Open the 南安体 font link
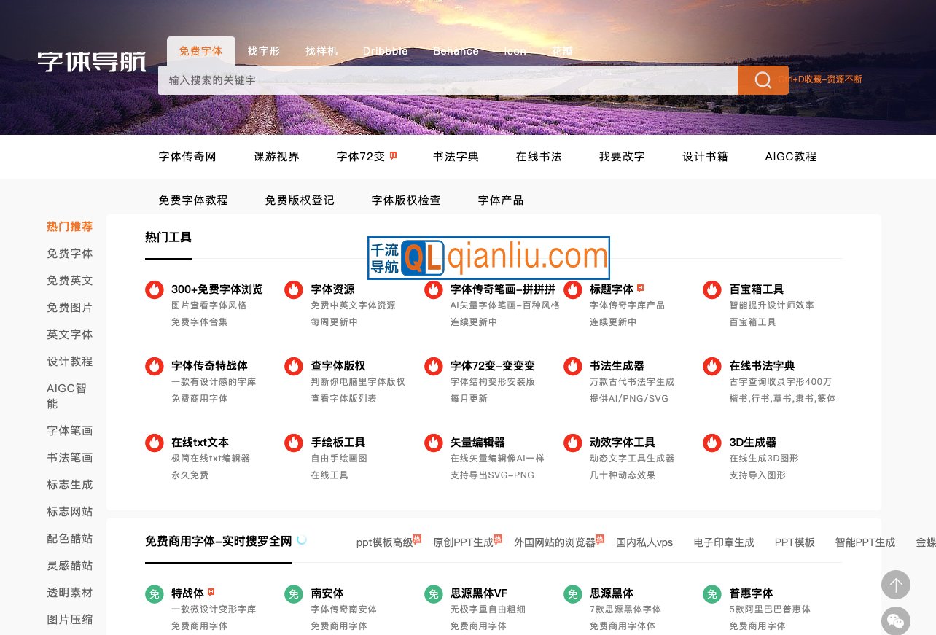936x635 pixels. tap(327, 593)
